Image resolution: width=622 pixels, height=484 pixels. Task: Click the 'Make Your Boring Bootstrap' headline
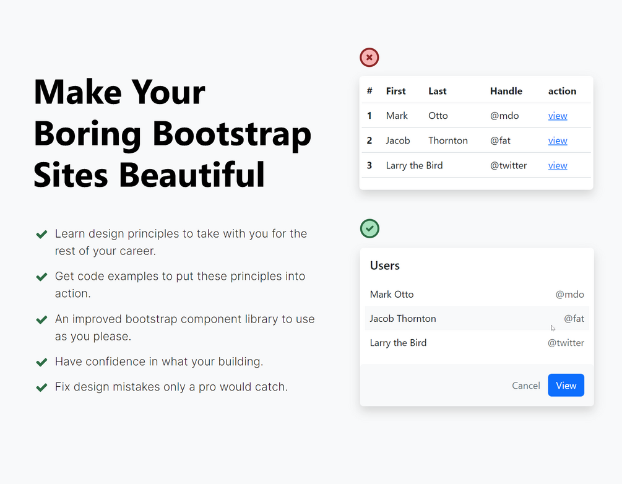173,133
